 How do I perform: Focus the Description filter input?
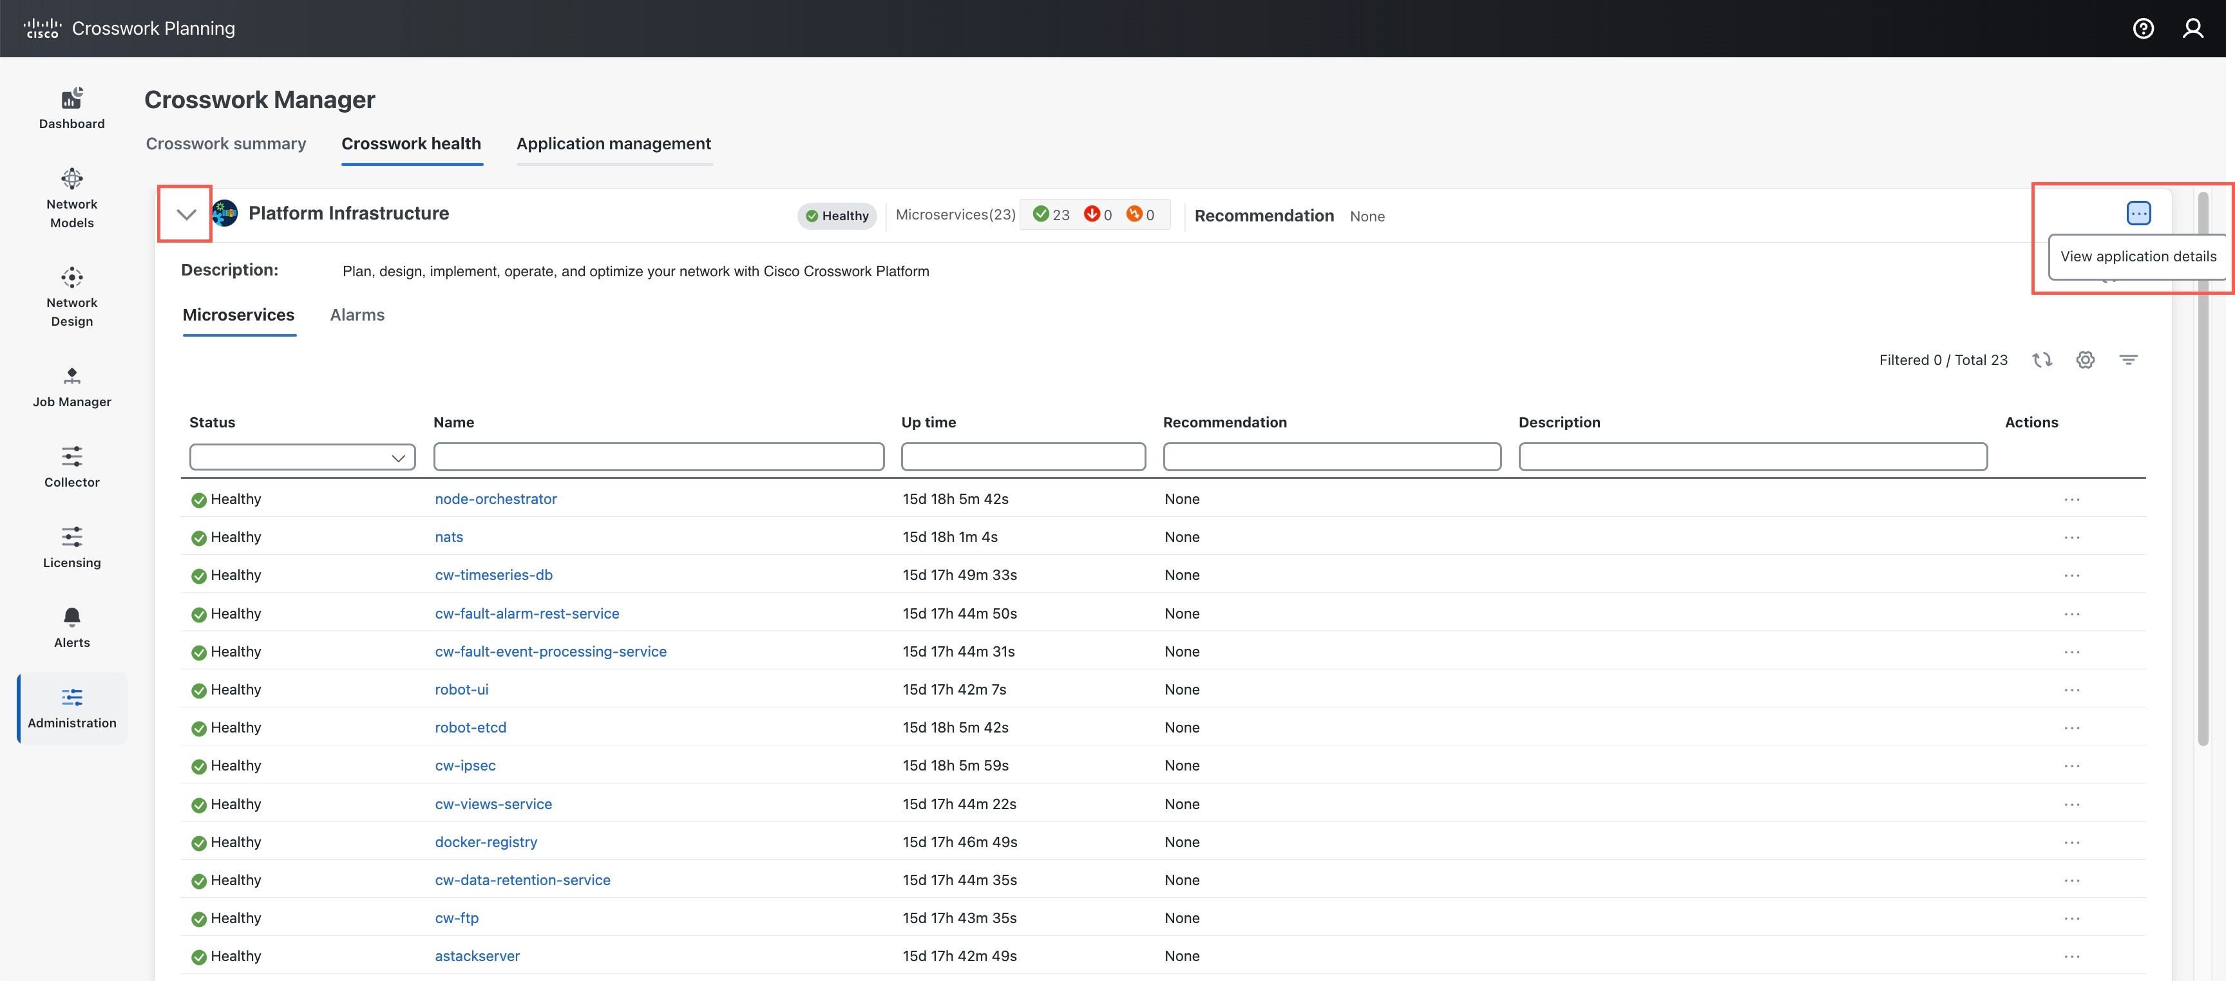pos(1753,457)
